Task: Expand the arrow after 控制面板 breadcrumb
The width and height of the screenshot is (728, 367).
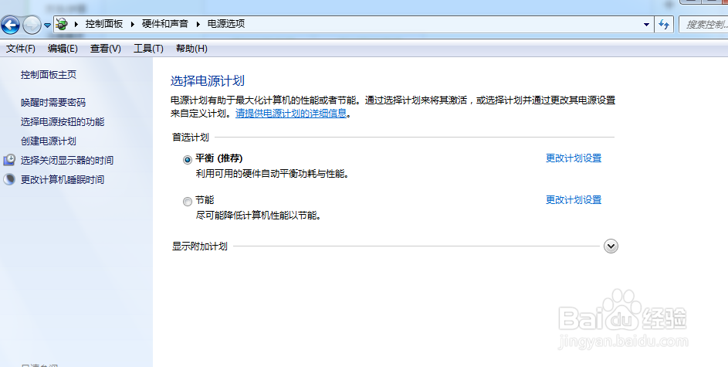Action: [x=132, y=24]
